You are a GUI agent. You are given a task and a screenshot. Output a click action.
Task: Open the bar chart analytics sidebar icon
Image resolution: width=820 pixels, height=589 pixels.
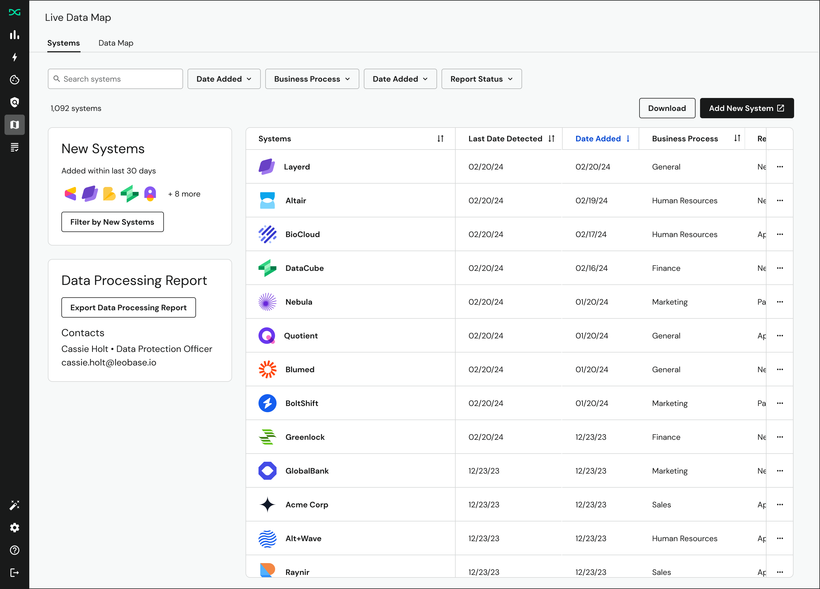click(x=14, y=35)
